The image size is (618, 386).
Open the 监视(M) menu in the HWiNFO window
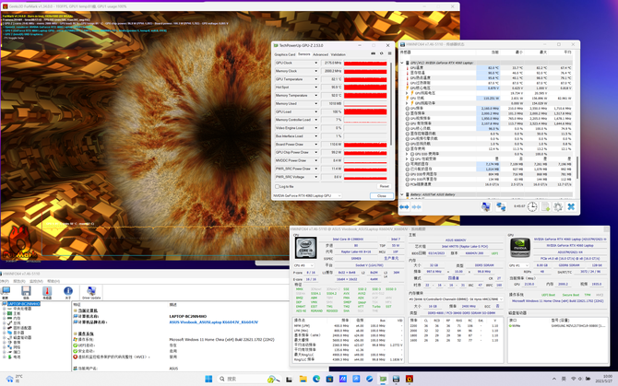pos(36,281)
